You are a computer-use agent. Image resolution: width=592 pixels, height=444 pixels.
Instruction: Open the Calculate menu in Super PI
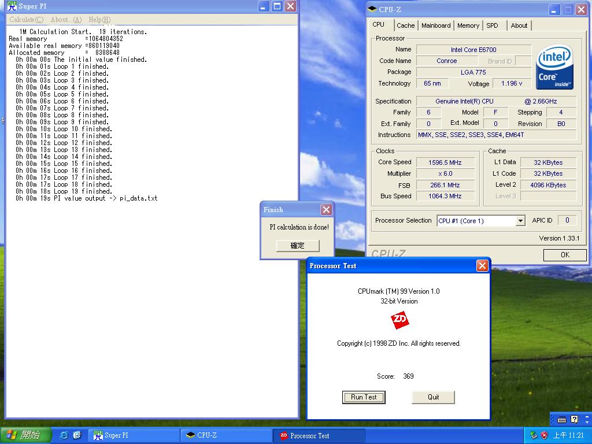click(x=26, y=20)
